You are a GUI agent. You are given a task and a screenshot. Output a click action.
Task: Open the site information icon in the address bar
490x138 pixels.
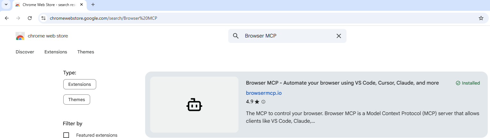point(44,18)
